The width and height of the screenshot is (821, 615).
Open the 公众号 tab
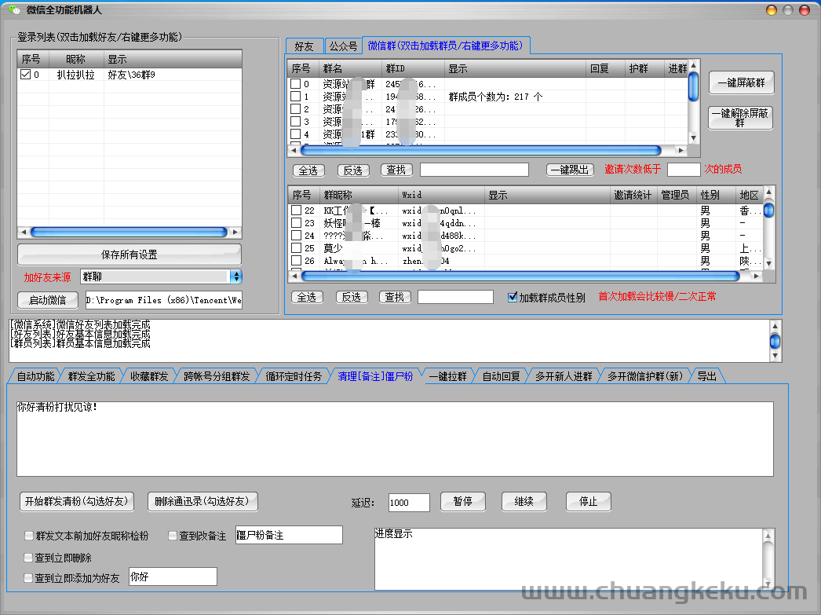[344, 46]
